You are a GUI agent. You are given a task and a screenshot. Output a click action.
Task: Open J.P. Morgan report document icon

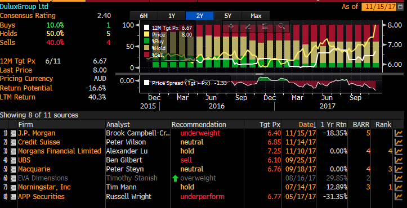(13, 134)
